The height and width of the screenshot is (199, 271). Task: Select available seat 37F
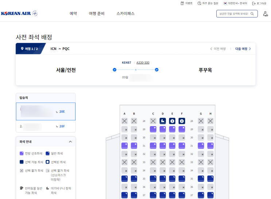click(x=182, y=195)
